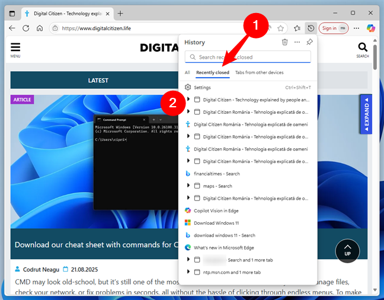
Task: Open the tab actions menu icon
Action: (x=12, y=14)
